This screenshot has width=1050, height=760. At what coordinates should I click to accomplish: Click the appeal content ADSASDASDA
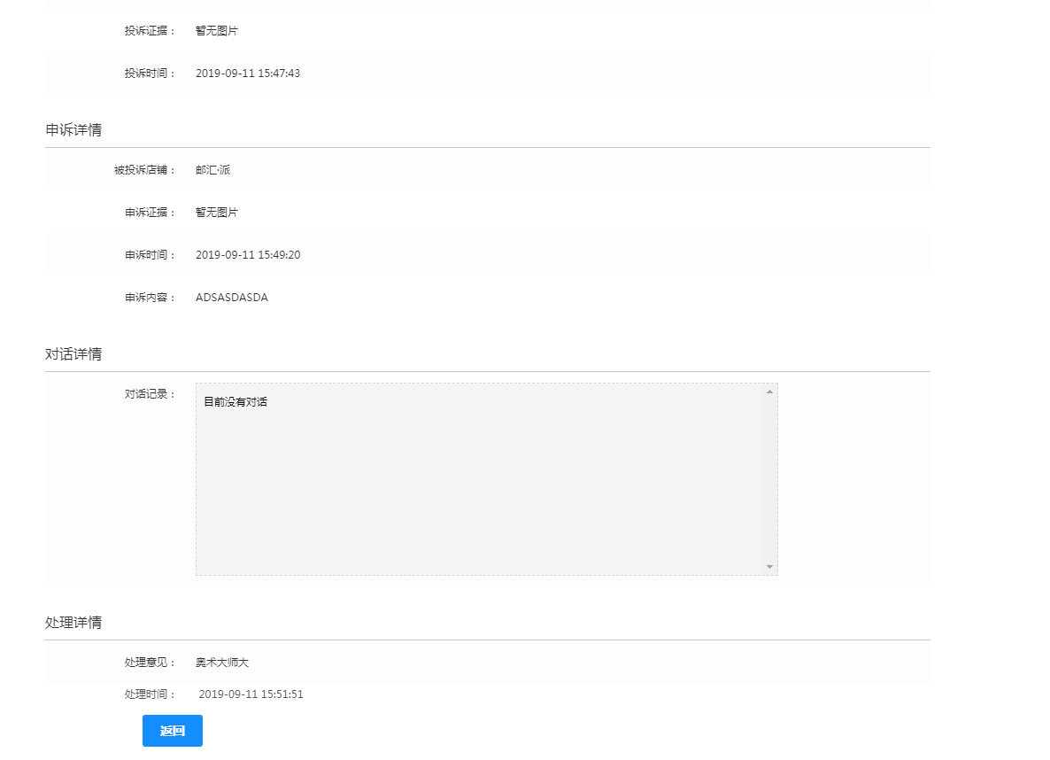pos(232,298)
